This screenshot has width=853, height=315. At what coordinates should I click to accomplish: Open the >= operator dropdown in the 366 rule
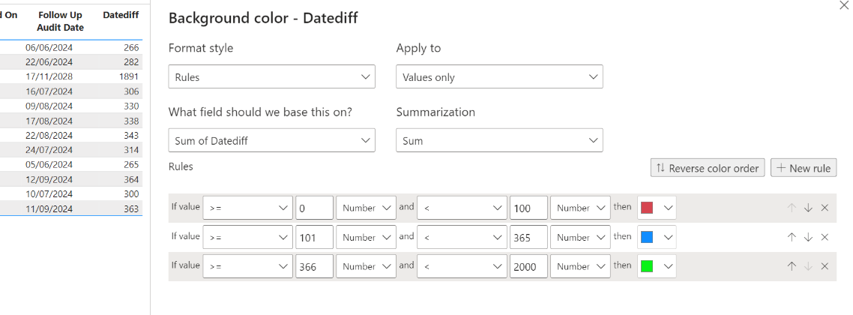click(x=247, y=266)
